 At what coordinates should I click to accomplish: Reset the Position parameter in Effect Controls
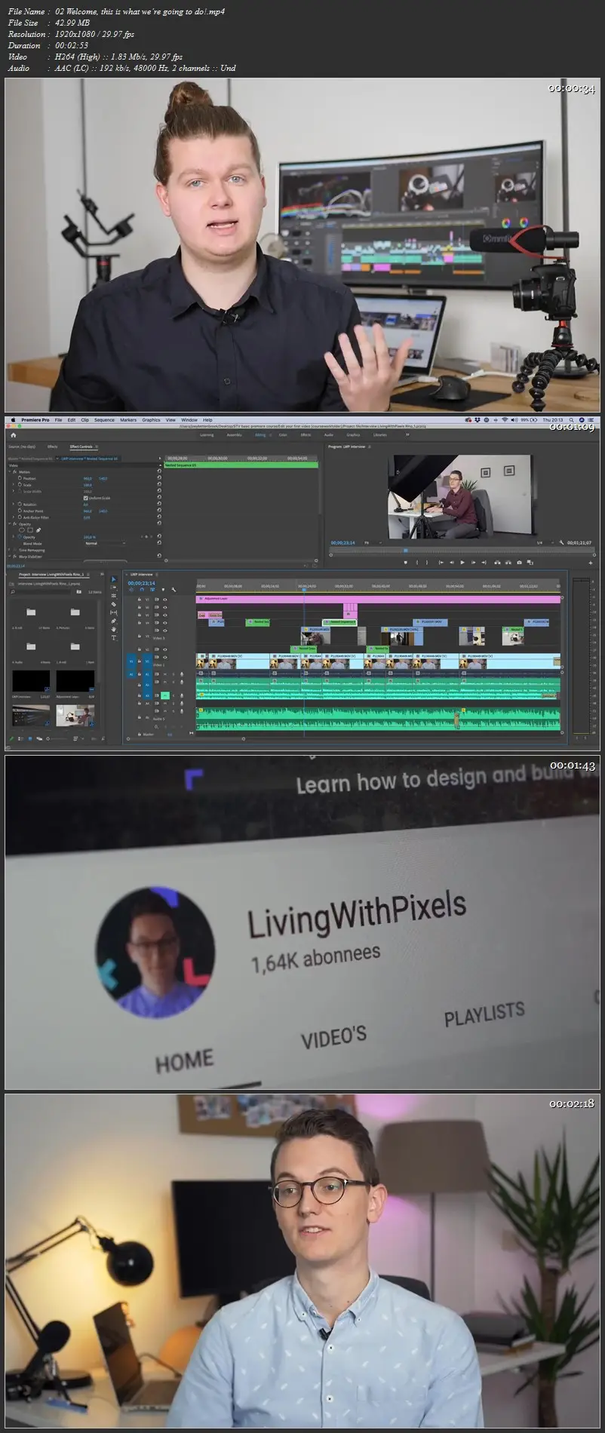click(x=159, y=478)
